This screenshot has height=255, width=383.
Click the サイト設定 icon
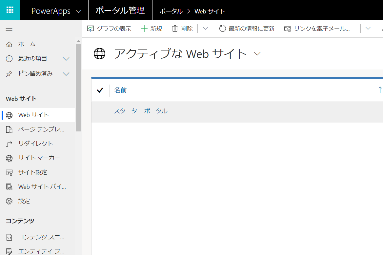click(9, 173)
